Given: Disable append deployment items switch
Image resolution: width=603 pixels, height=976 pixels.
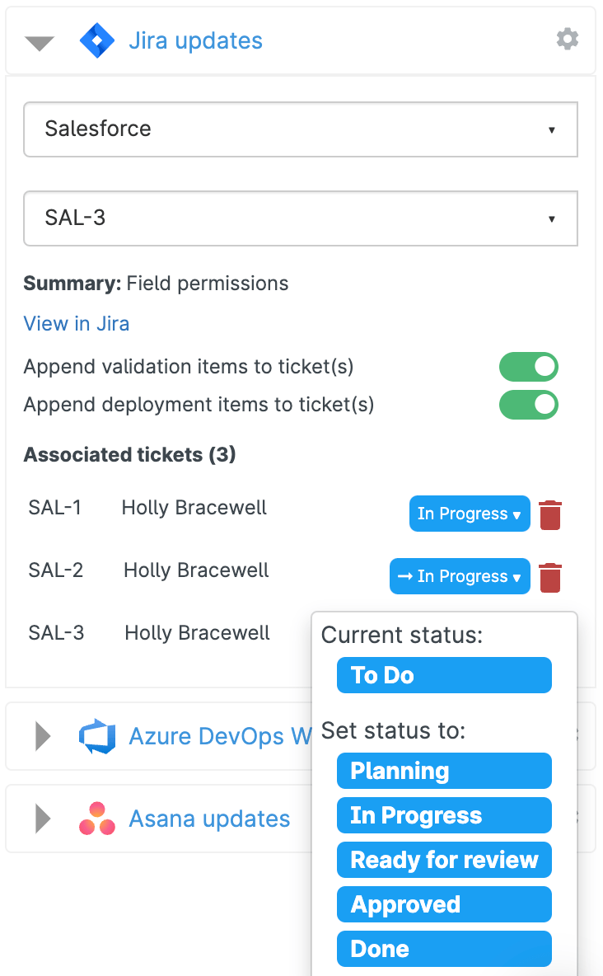Looking at the screenshot, I should coord(528,405).
